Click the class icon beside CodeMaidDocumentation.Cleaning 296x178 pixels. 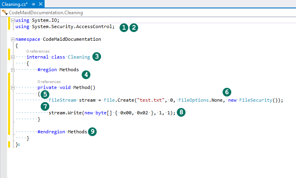[4, 13]
